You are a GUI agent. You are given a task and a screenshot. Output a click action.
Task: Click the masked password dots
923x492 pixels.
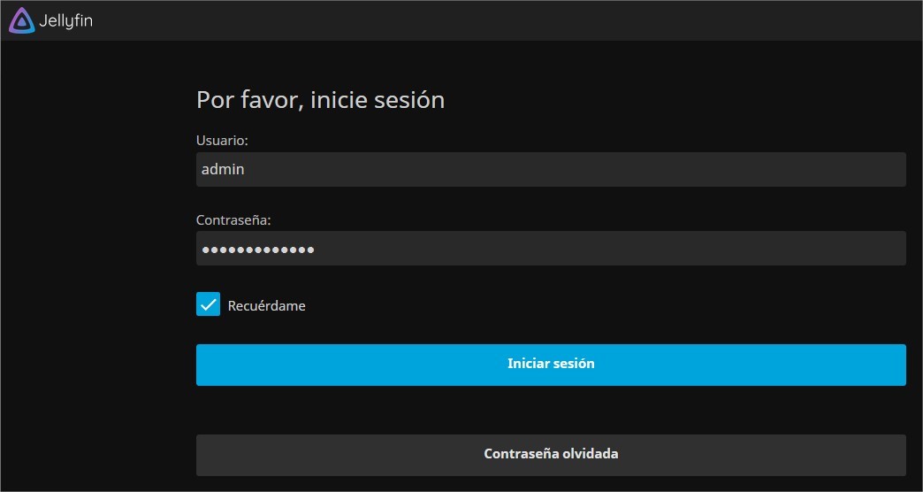(x=258, y=250)
